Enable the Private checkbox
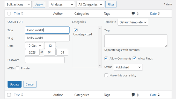The image size is (176, 99). (x=18, y=68)
